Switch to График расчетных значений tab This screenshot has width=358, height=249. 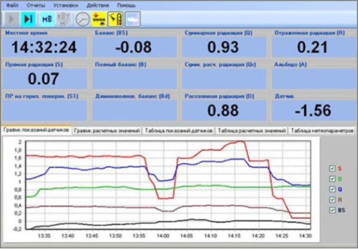107,131
